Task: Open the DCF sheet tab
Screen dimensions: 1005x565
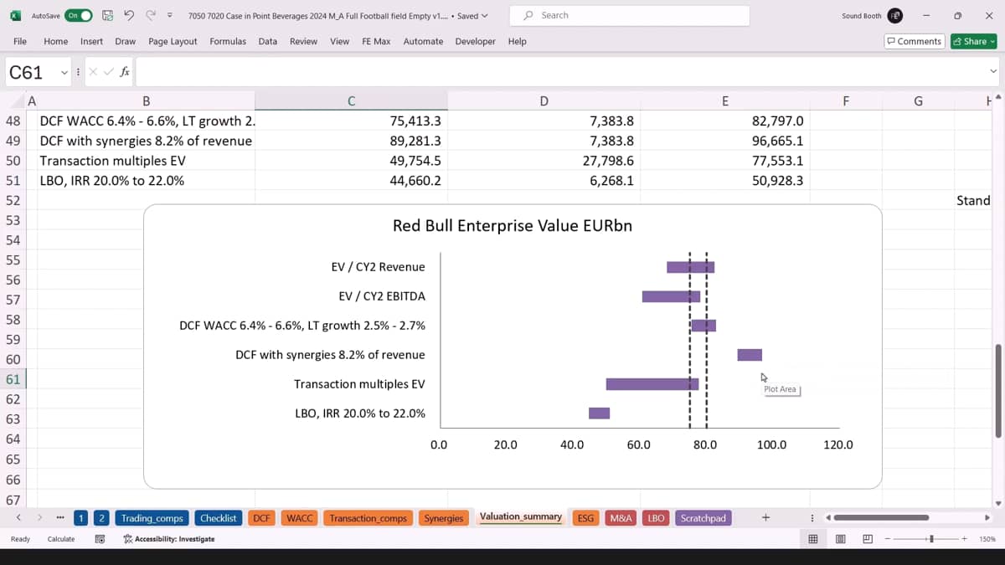Action: pyautogui.click(x=262, y=518)
